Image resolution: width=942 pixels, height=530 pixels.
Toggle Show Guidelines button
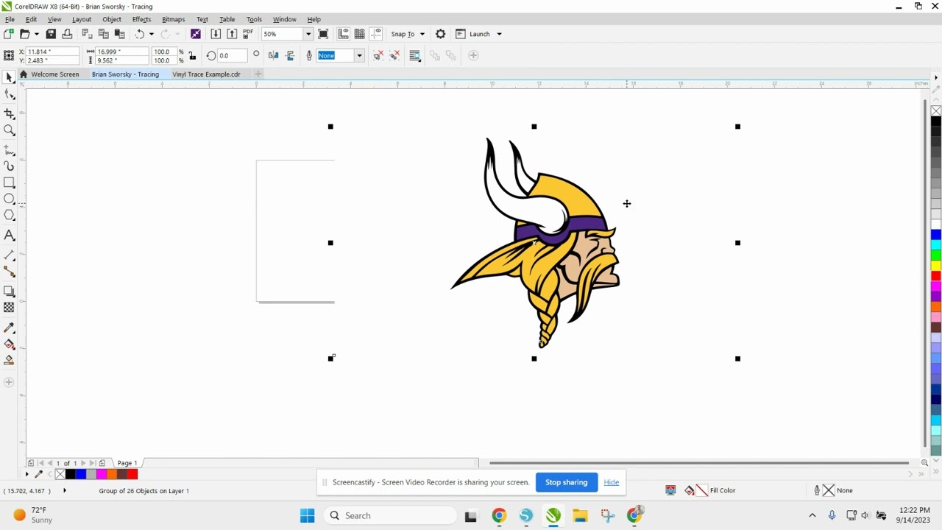[376, 34]
